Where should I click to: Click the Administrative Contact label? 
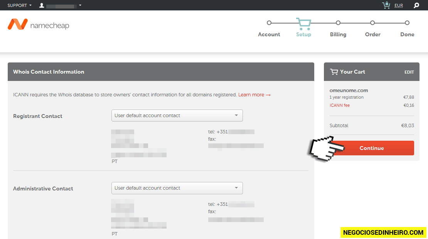pyautogui.click(x=43, y=189)
